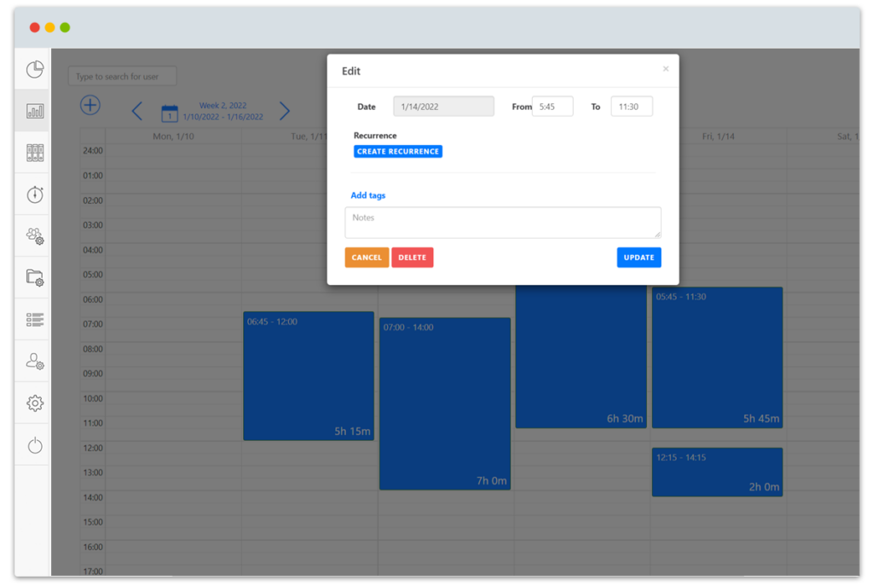Screen dimensions: 878x586
Task: Open the calendar date picker icon
Action: tap(170, 113)
